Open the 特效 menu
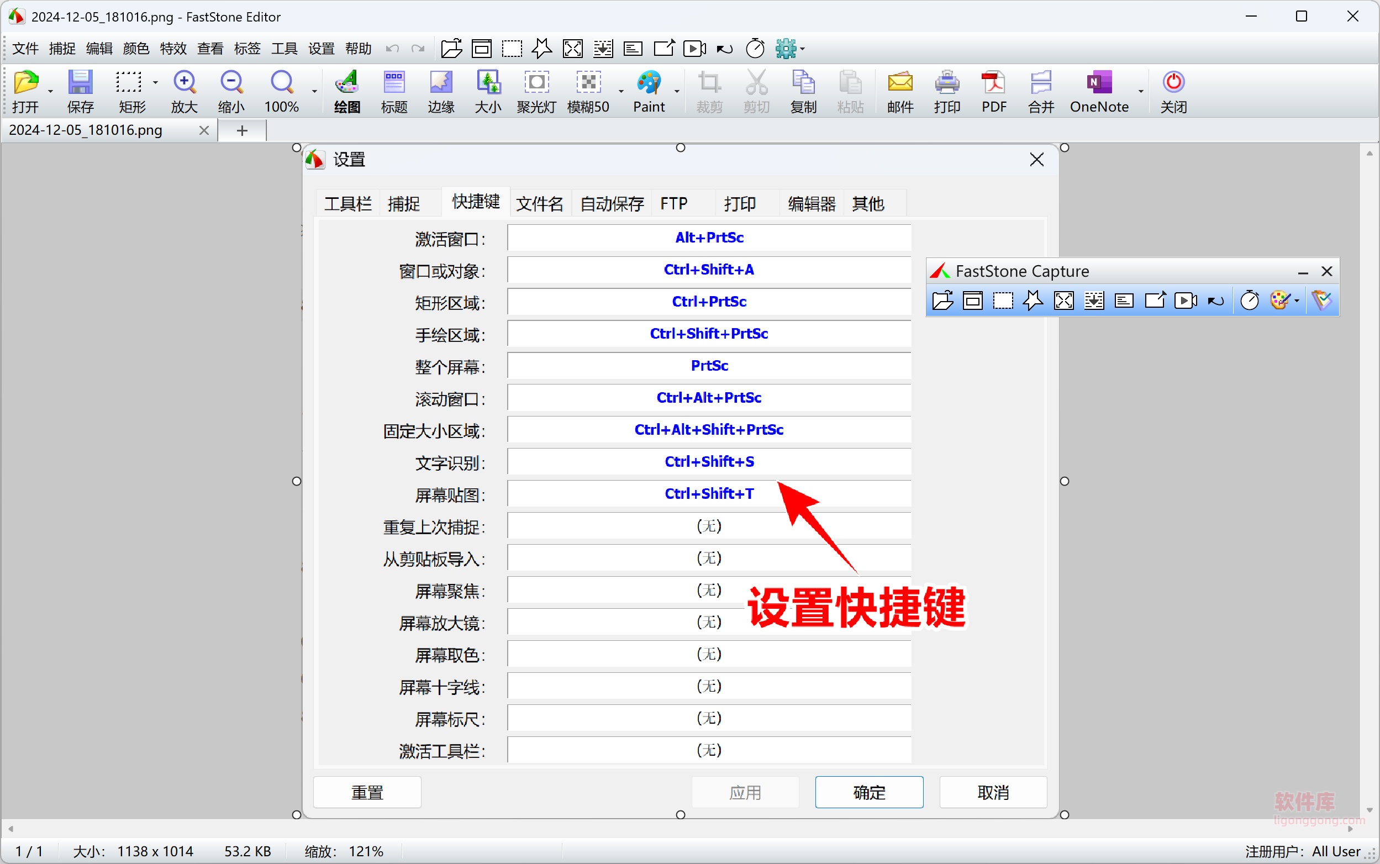Screen dimensions: 1380x864 pyautogui.click(x=172, y=49)
